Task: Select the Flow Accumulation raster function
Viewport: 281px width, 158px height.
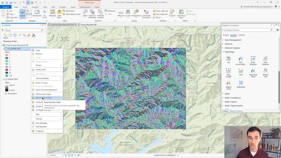Action: [x=241, y=61]
